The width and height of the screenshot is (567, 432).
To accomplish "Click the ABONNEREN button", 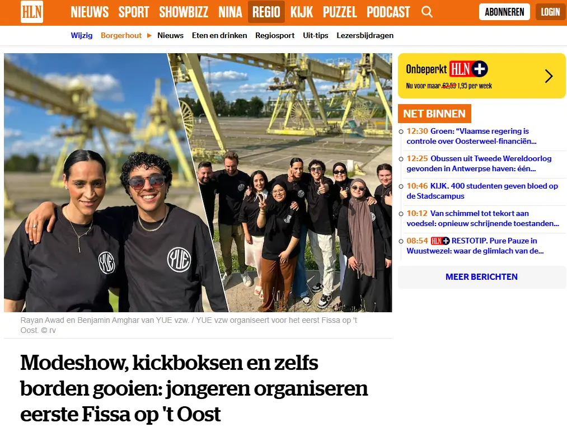I will click(x=504, y=12).
